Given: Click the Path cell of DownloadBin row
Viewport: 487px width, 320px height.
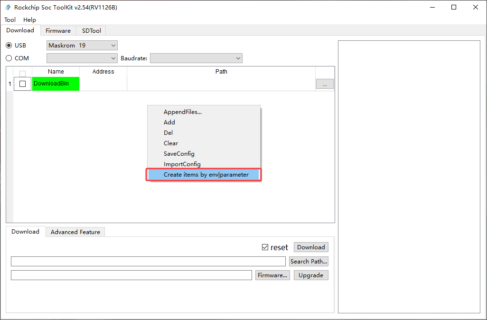Looking at the screenshot, I should 221,84.
